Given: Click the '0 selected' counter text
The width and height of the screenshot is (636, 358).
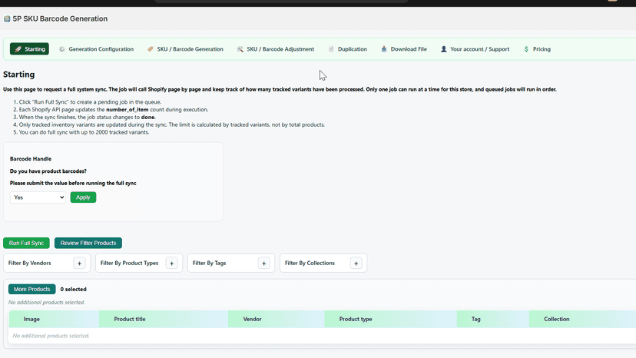Looking at the screenshot, I should pos(74,290).
